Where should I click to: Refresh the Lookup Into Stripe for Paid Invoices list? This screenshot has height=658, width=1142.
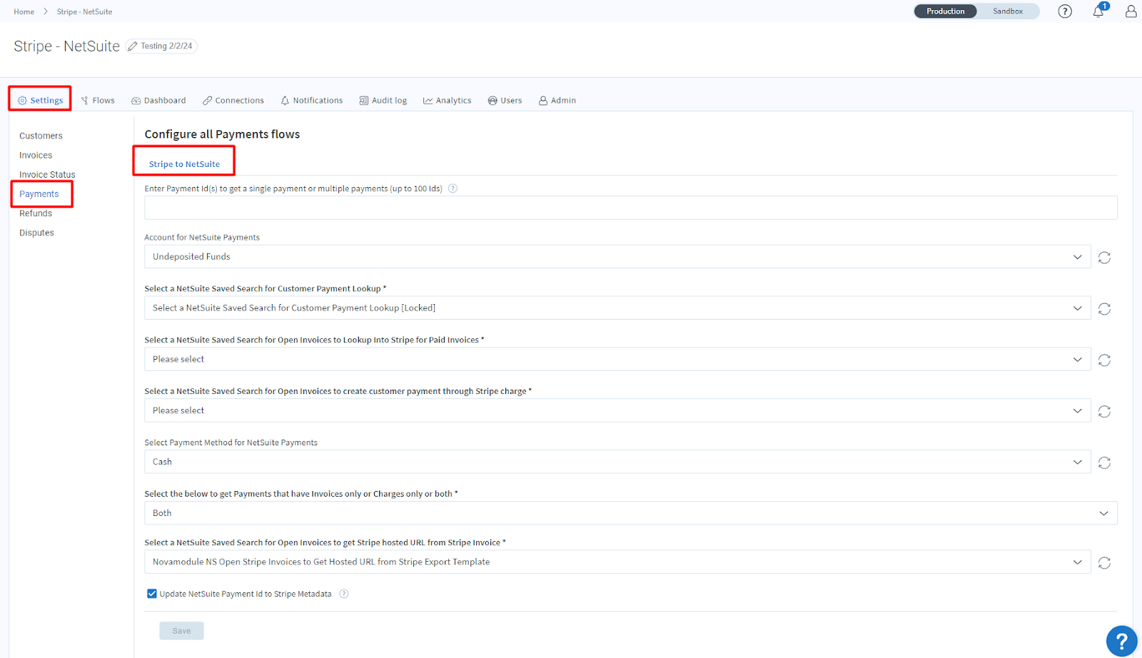point(1104,360)
